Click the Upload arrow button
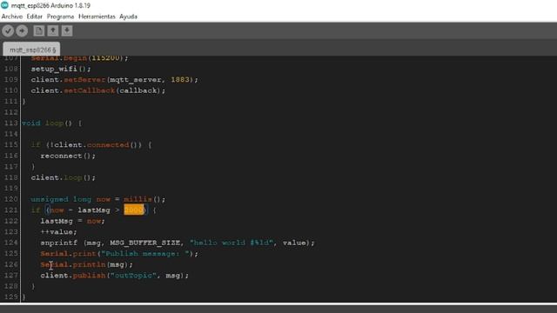 tap(22, 31)
